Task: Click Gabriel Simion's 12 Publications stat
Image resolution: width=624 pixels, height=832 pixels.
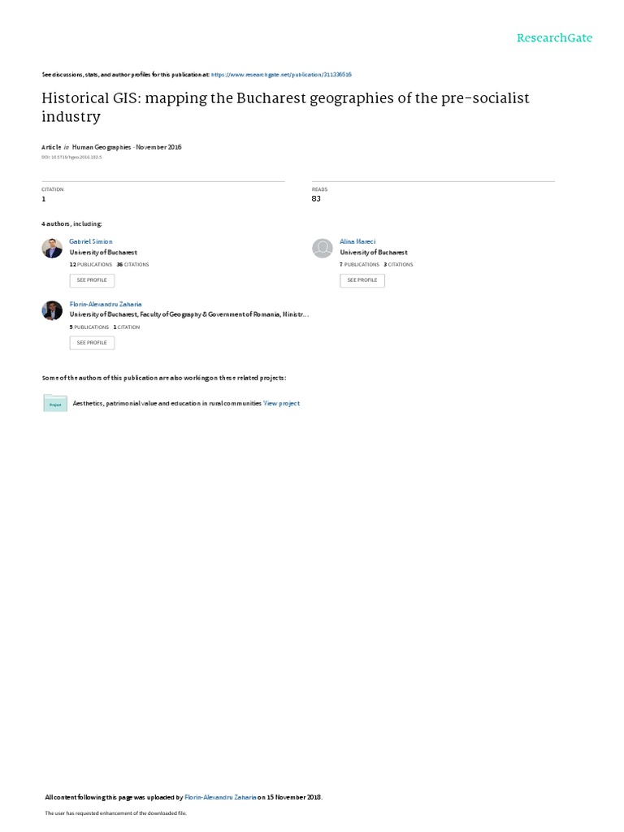Action: 91,264
